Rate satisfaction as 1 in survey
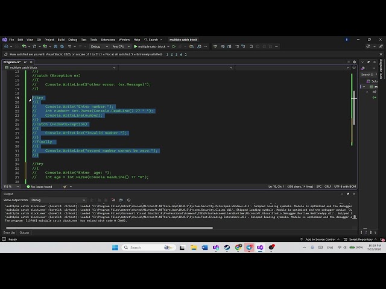 (x=167, y=54)
